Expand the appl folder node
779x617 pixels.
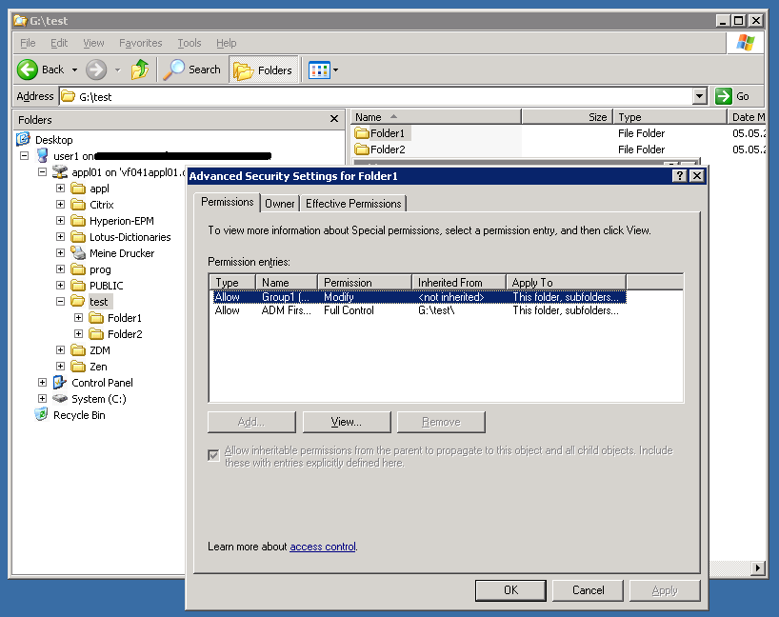(x=60, y=189)
